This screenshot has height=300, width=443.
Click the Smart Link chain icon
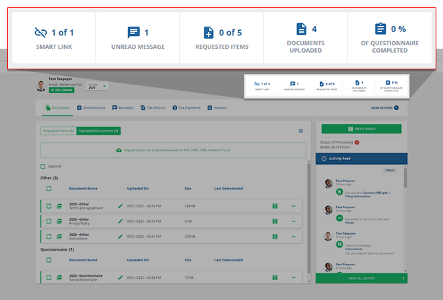tap(41, 31)
